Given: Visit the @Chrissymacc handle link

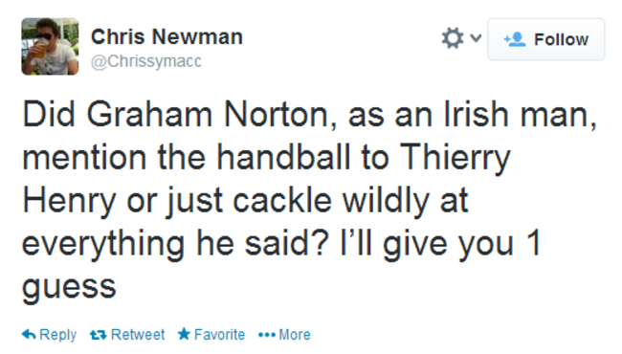Looking at the screenshot, I should (146, 61).
